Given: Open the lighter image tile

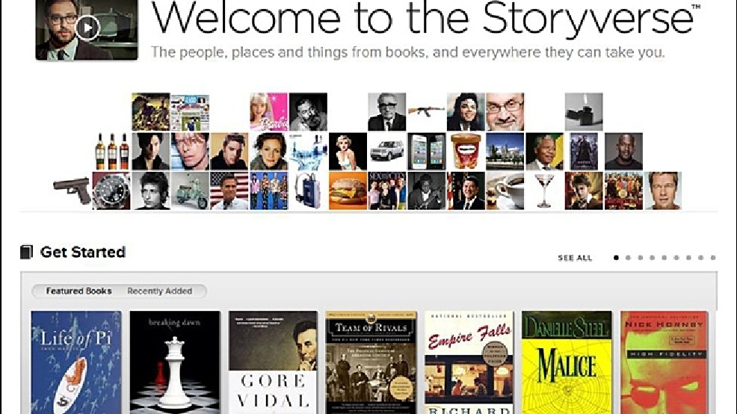Looking at the screenshot, I should (584, 112).
